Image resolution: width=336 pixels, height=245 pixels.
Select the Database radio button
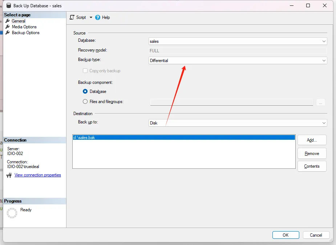[x=85, y=91]
